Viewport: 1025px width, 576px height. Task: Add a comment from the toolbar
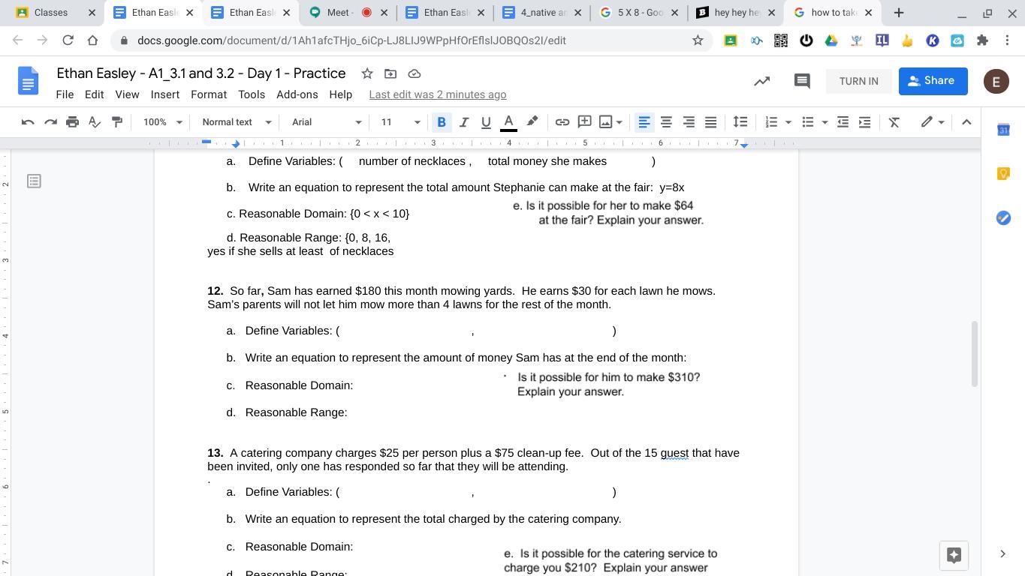click(x=584, y=122)
